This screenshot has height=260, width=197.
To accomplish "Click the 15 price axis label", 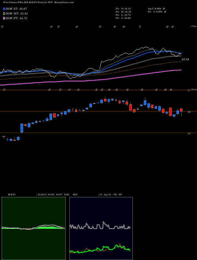I will click(x=189, y=133).
